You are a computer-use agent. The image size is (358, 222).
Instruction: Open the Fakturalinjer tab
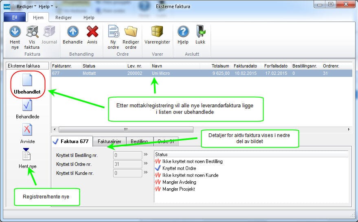click(x=110, y=141)
